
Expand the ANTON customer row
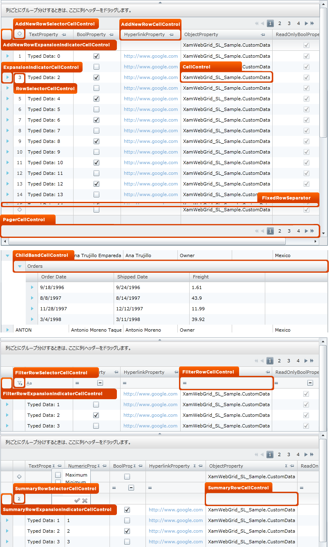(7, 330)
